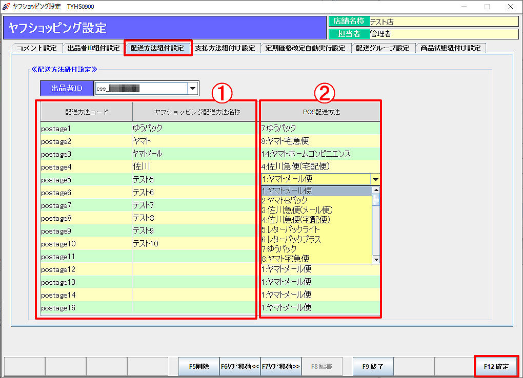523x378 pixels.
Task: Click the ヤフーショッピング配送方法名称 column header
Action: point(193,112)
